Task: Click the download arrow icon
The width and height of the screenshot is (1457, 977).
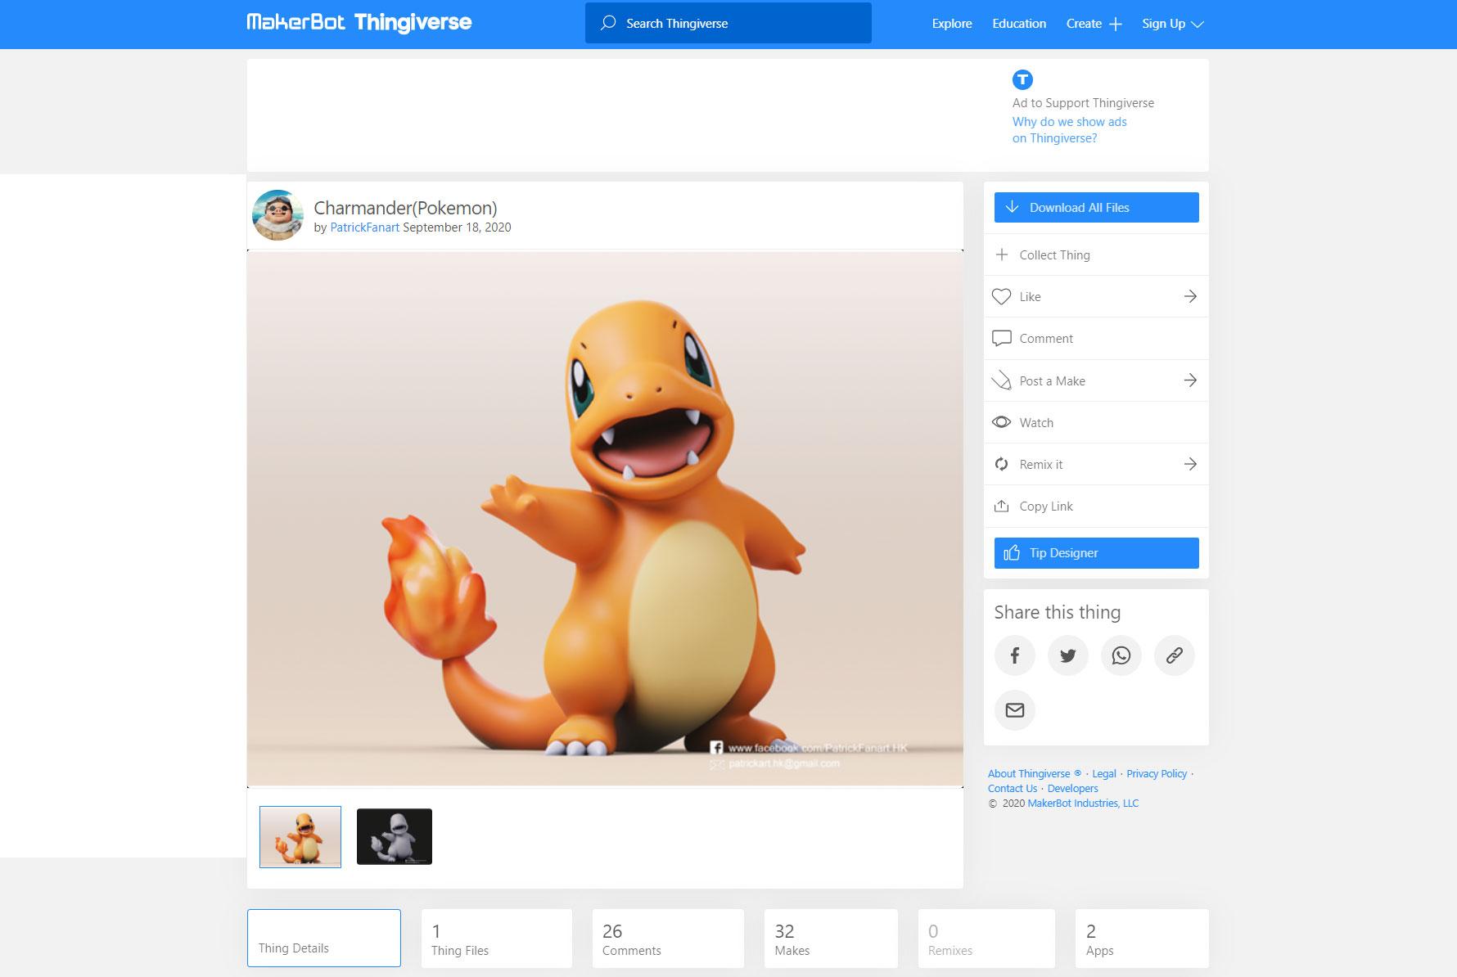Action: click(x=1012, y=207)
